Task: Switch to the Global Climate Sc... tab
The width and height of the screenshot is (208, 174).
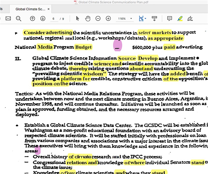Action: tap(30, 9)
